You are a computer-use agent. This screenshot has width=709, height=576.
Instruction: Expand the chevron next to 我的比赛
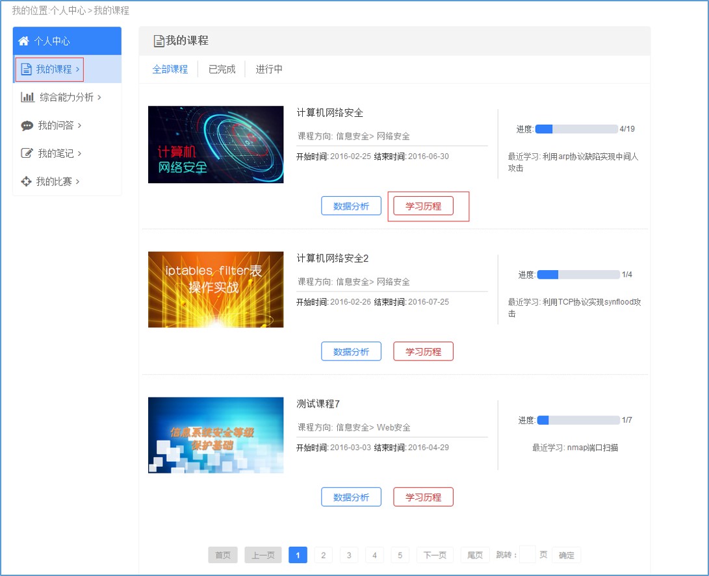pyautogui.click(x=78, y=181)
